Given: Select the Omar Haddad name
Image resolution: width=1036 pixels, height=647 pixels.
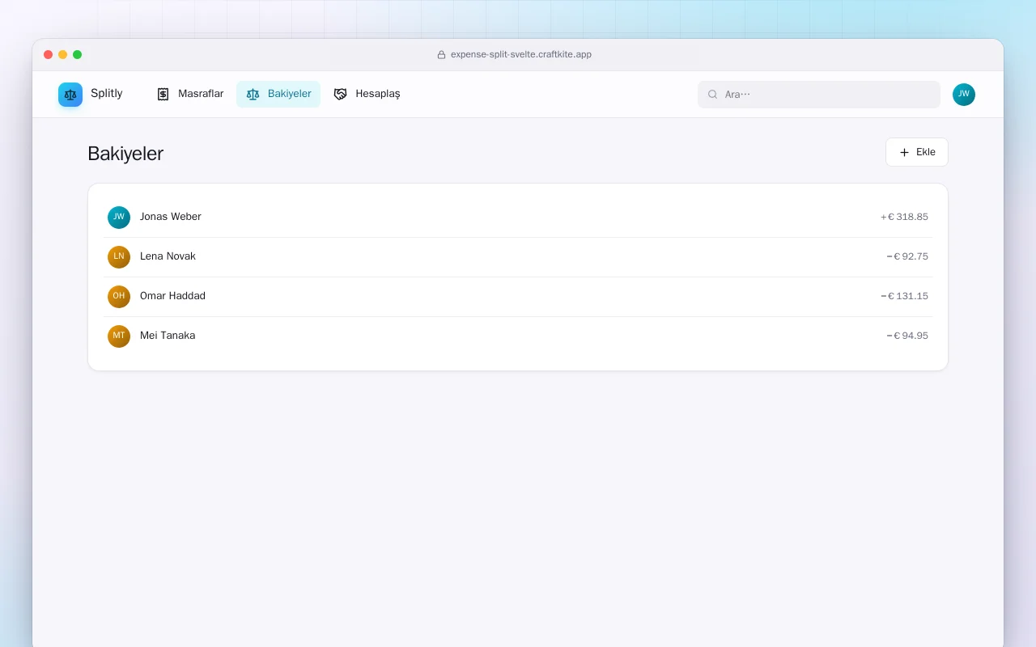Looking at the screenshot, I should [x=172, y=296].
